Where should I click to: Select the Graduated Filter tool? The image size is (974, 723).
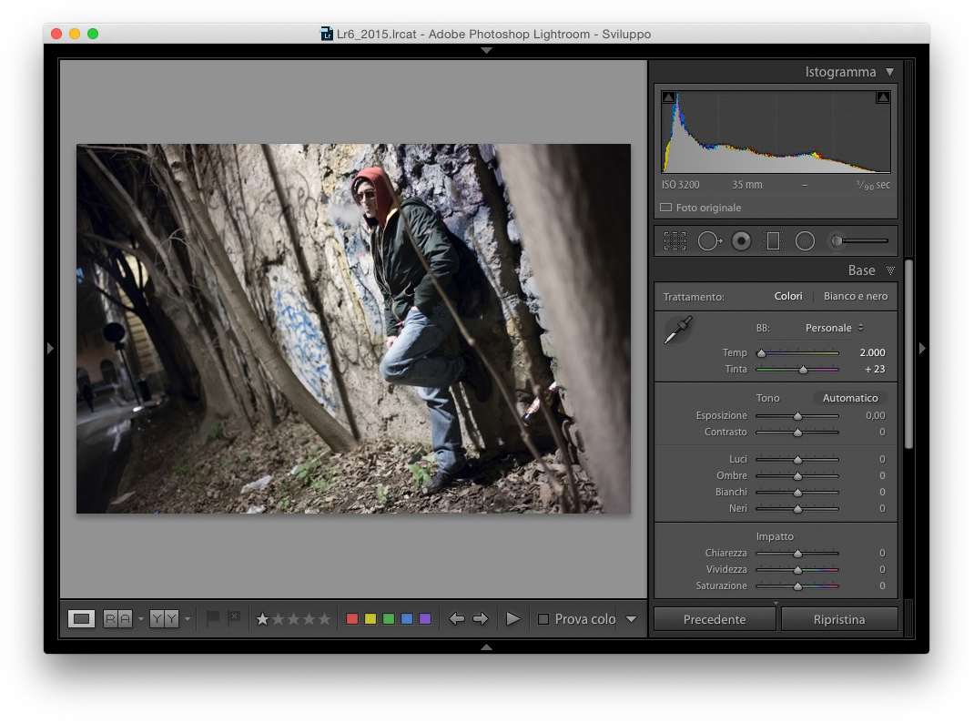pyautogui.click(x=773, y=241)
